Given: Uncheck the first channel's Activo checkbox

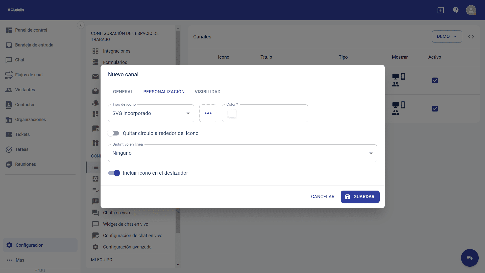Looking at the screenshot, I should tap(435, 80).
